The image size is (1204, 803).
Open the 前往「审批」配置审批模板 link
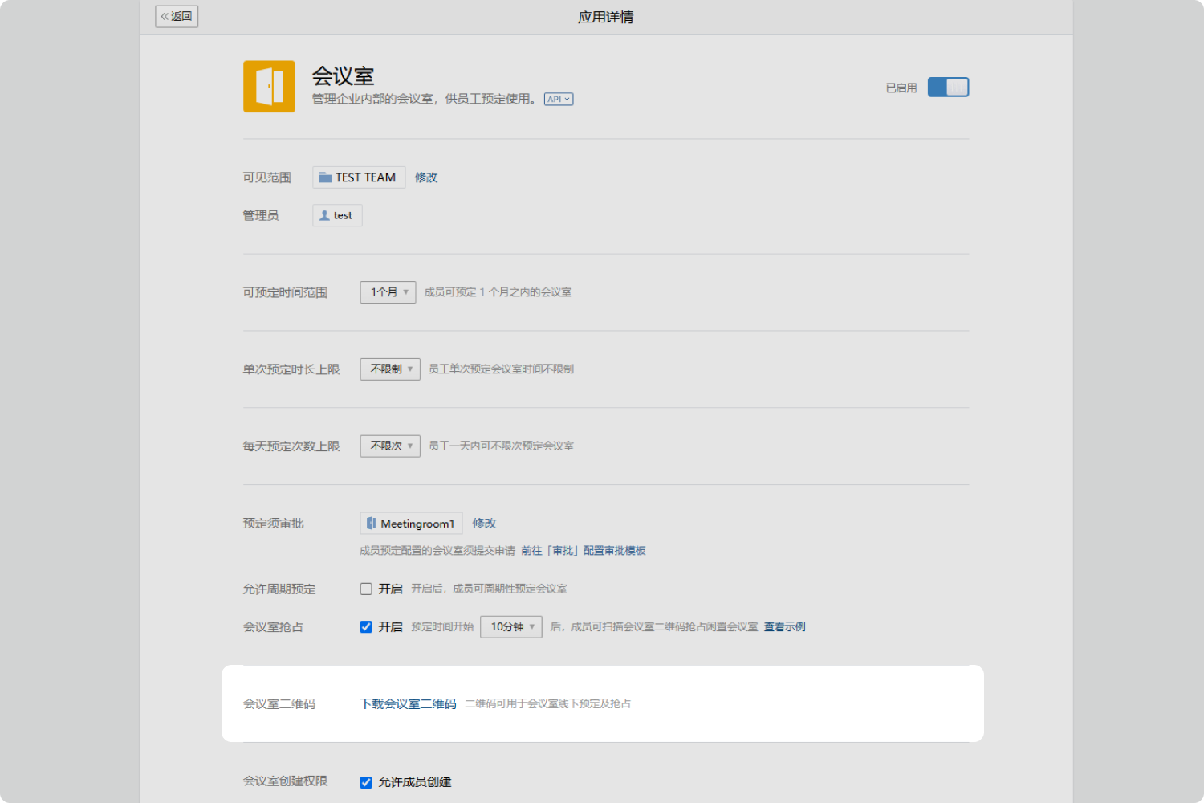(x=584, y=551)
